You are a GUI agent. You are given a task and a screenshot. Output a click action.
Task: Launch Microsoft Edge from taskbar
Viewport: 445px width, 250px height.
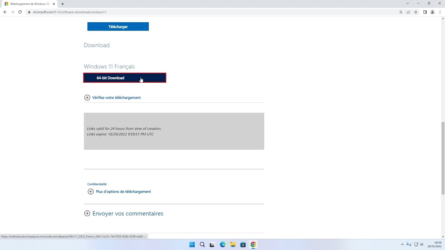tap(222, 244)
